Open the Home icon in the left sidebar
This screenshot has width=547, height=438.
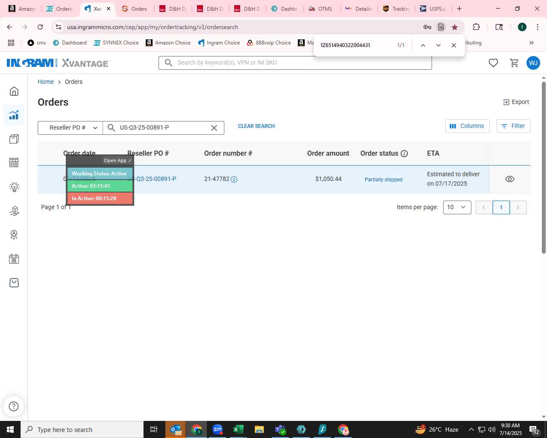pos(14,91)
